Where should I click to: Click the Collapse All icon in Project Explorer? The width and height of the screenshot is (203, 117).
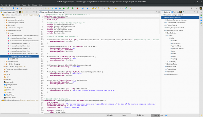(17, 12)
